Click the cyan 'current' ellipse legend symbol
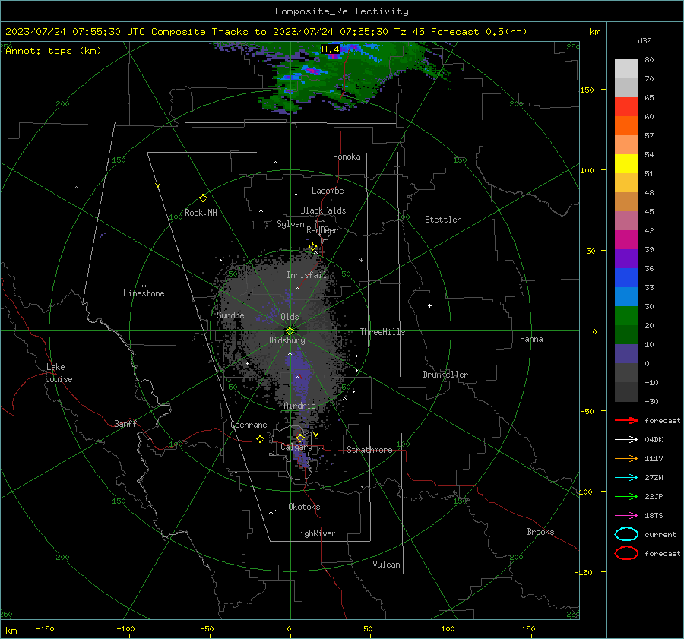 pos(626,534)
